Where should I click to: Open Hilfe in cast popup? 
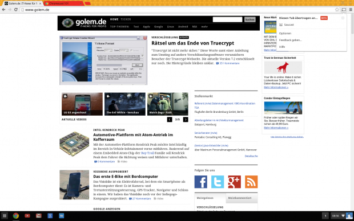click(x=281, y=47)
